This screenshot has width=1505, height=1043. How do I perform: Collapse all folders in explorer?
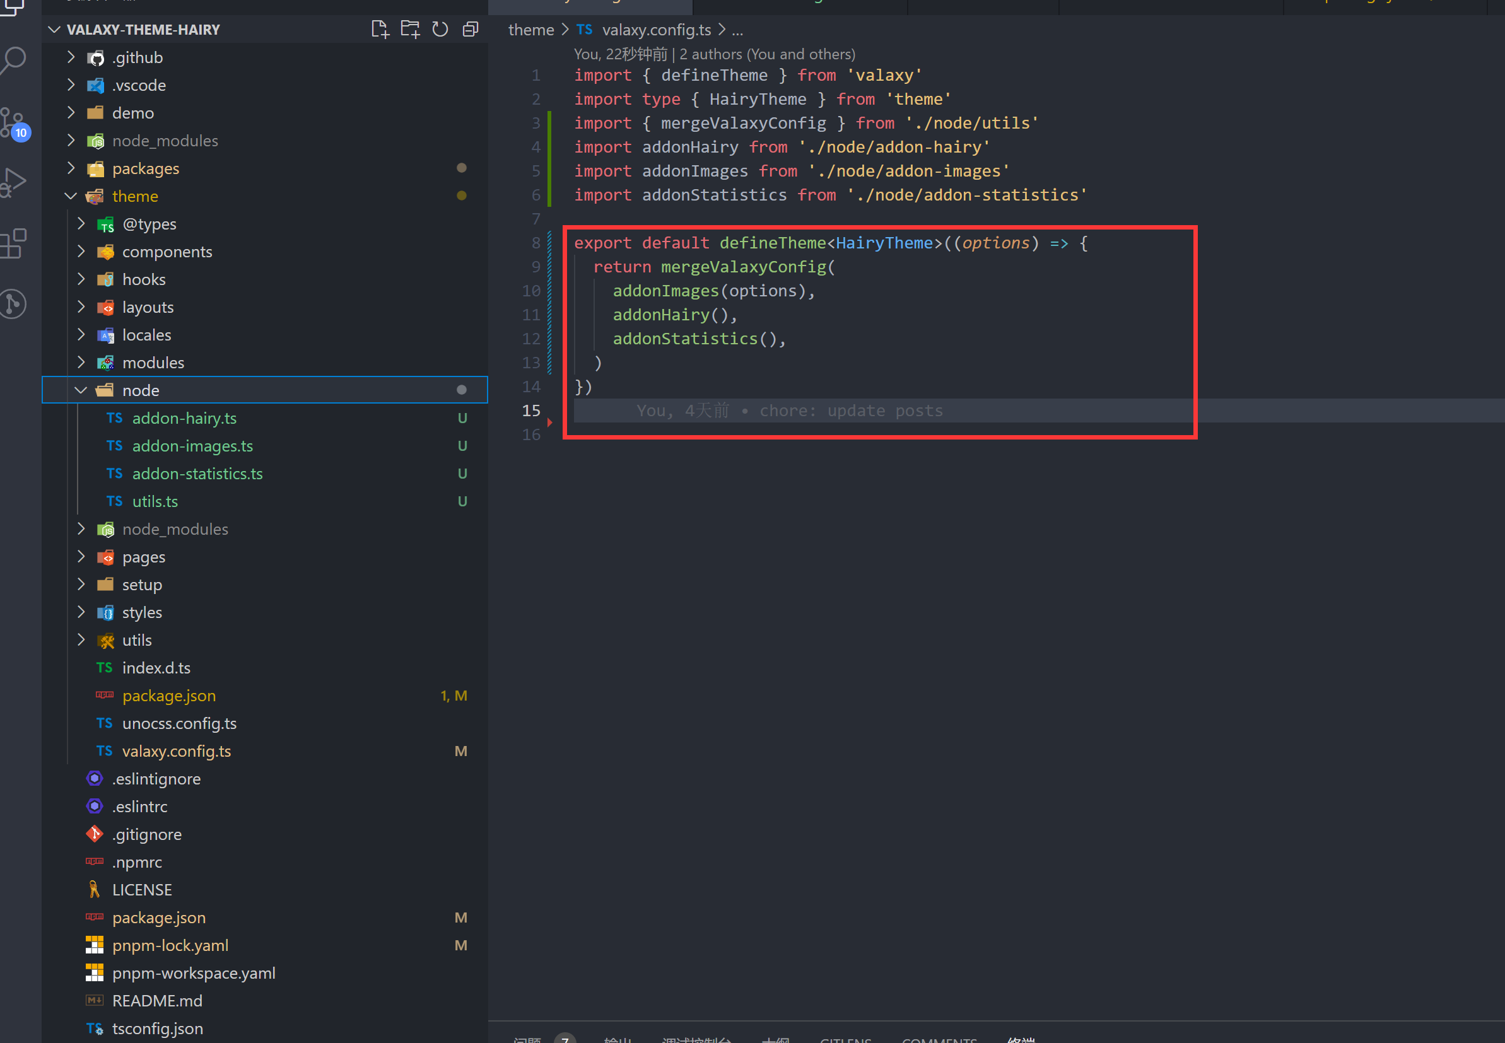coord(471,30)
